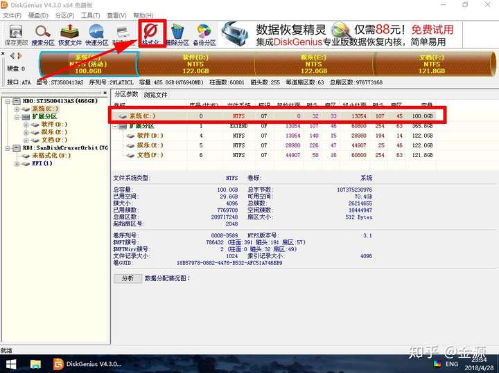Open the View (查看) menu
This screenshot has height=373, width=499.
(116, 15)
